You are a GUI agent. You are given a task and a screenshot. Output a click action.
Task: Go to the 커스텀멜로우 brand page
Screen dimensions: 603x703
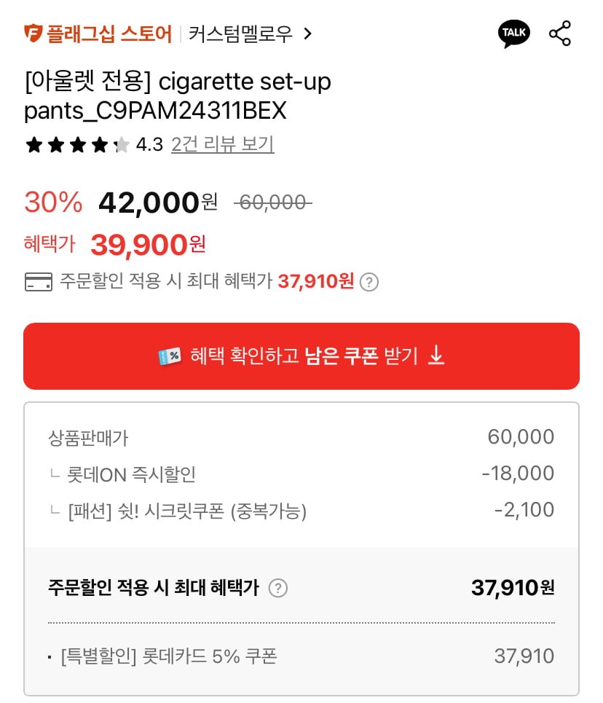(240, 34)
